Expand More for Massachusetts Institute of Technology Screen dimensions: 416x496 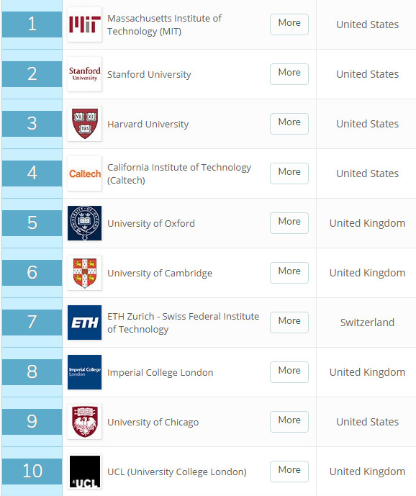pos(289,24)
